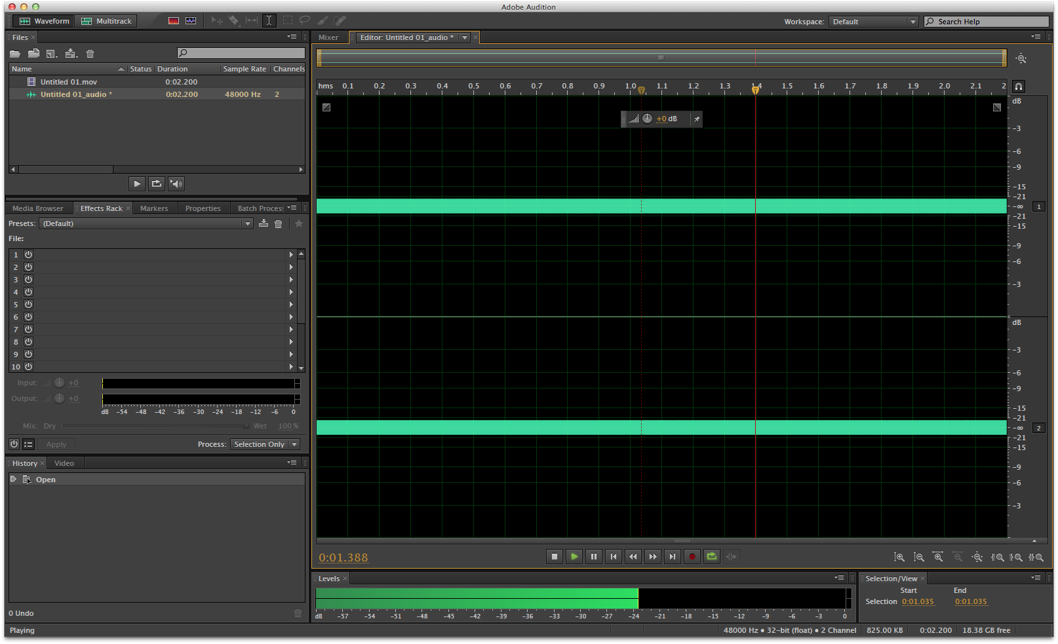
Task: Open the Markers tab
Action: point(154,208)
